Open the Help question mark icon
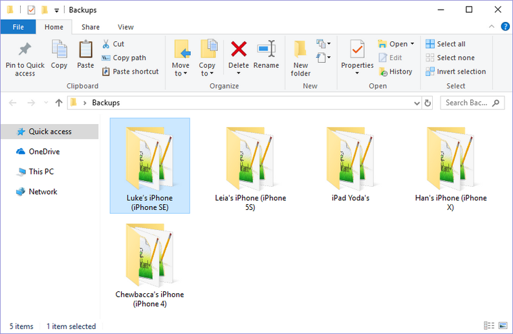Viewport: 513px width, 334px height. (505, 26)
